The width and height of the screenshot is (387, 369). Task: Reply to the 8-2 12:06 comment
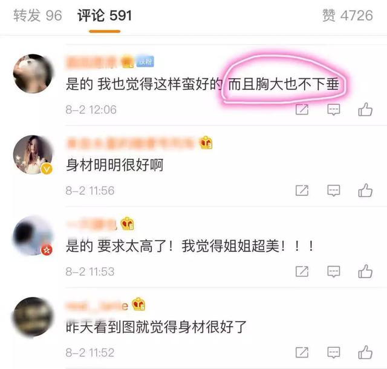point(334,110)
